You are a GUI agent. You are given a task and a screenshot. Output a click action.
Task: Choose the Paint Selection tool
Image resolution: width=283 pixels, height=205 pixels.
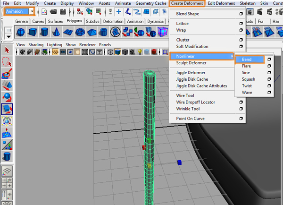[7, 74]
